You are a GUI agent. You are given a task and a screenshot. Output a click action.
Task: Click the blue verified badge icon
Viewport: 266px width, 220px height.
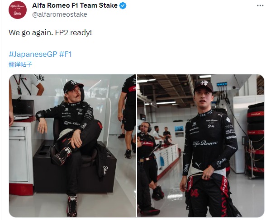click(x=123, y=5)
